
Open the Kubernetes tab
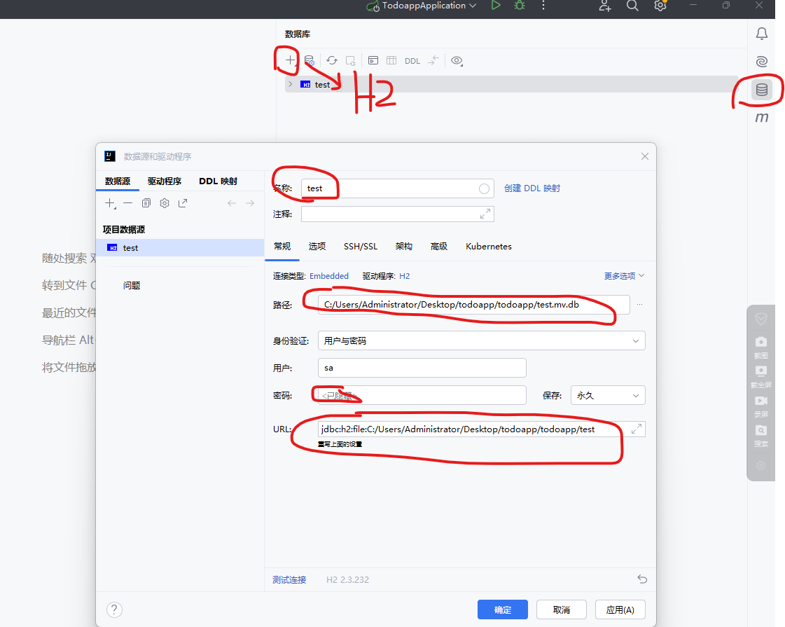[489, 247]
